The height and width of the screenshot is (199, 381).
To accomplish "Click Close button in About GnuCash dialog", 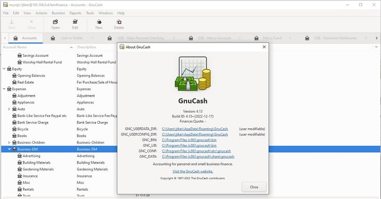I will point(254,187).
